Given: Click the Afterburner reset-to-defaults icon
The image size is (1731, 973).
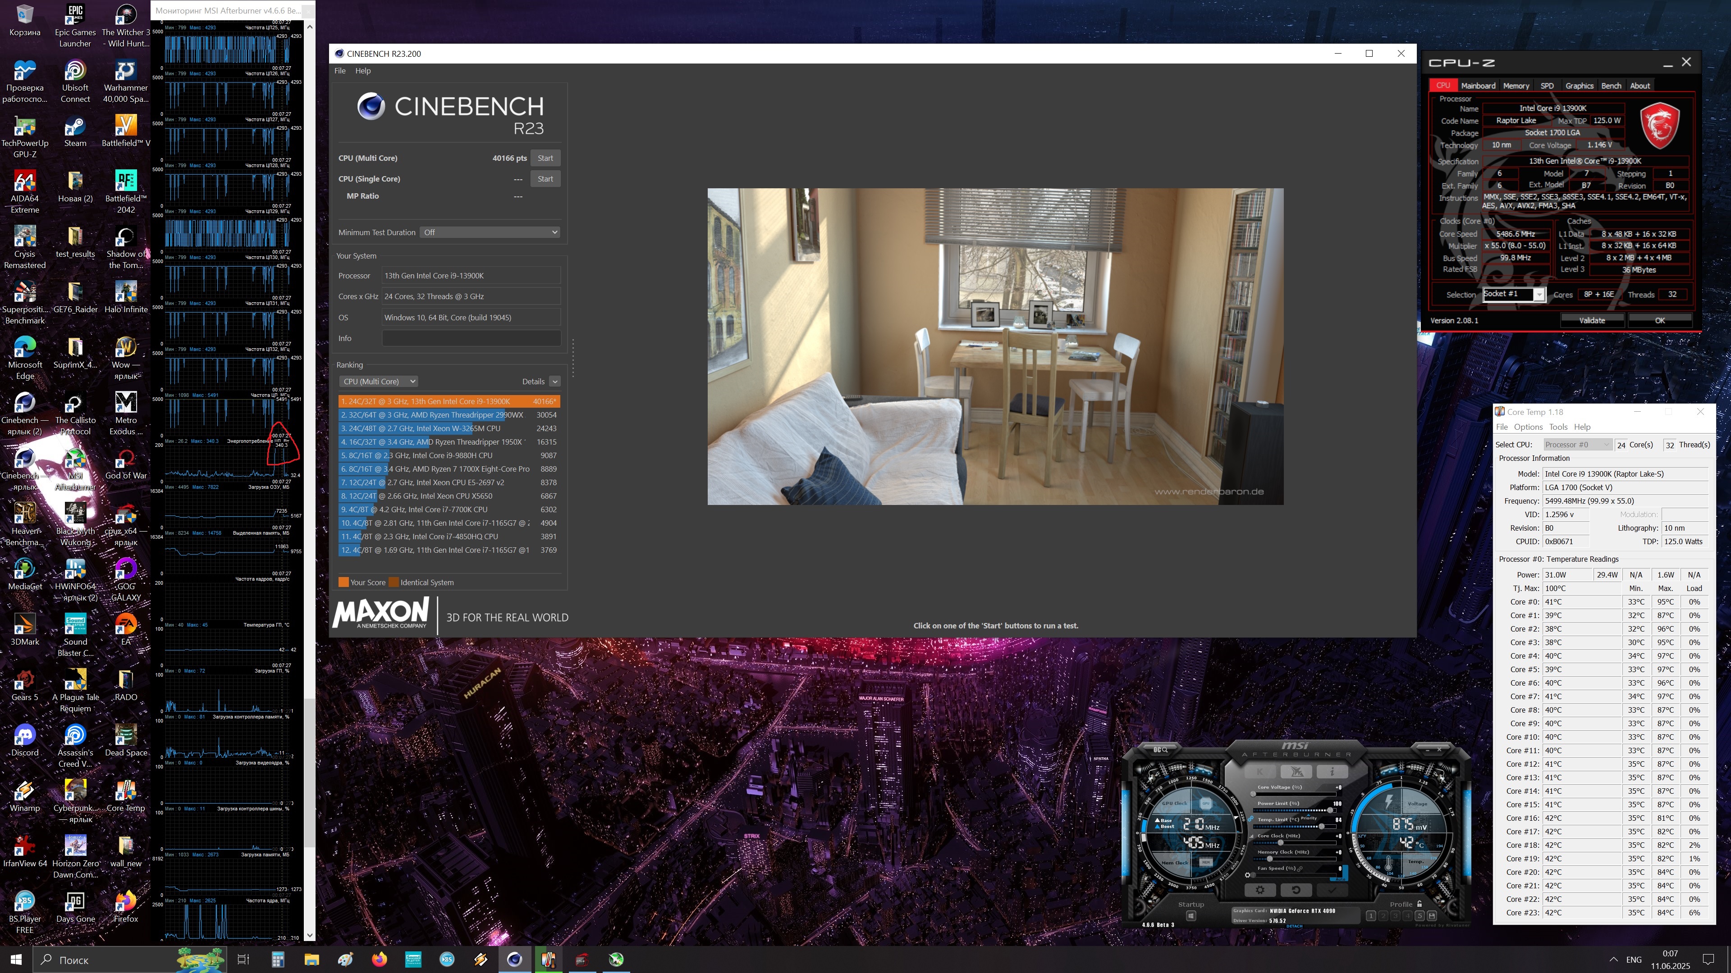Looking at the screenshot, I should point(1296,890).
